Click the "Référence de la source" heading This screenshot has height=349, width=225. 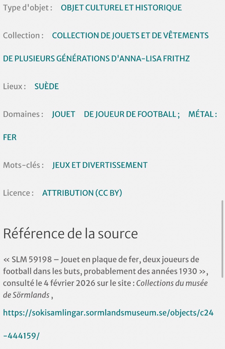[70, 234]
